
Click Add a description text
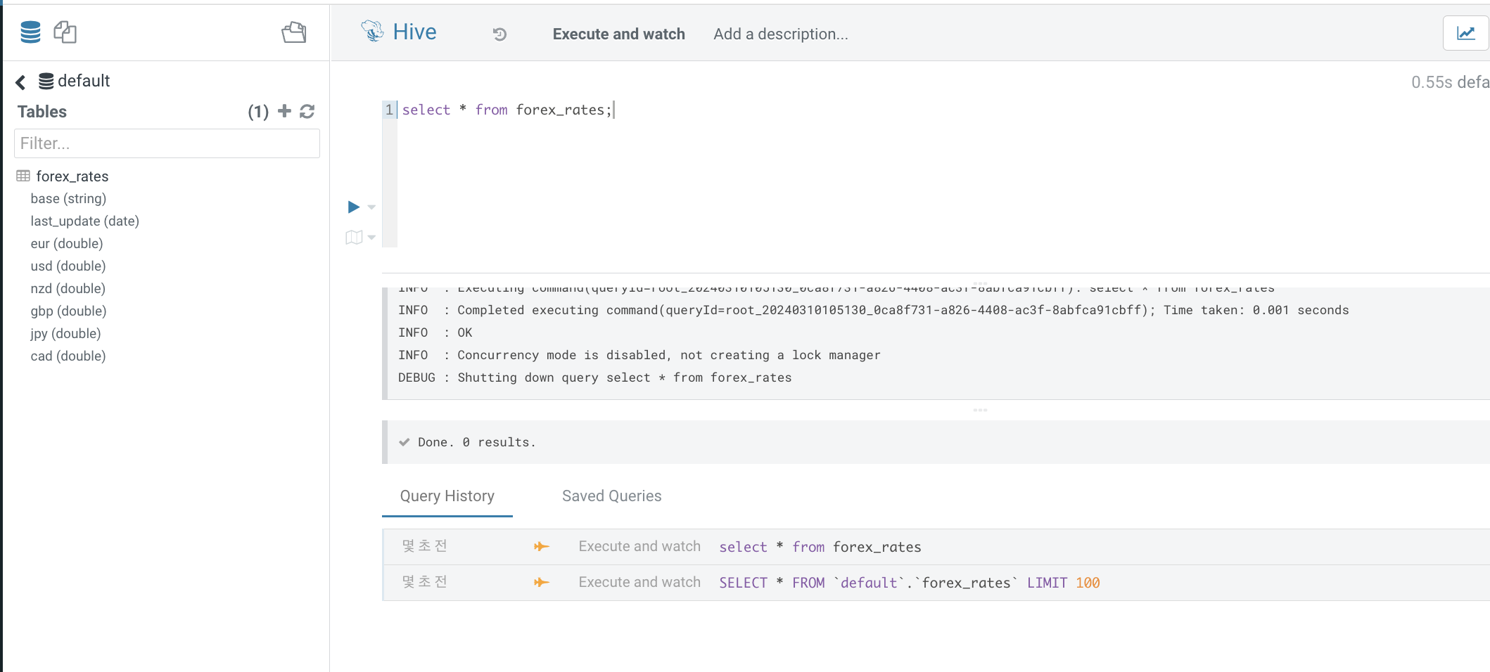pos(780,34)
